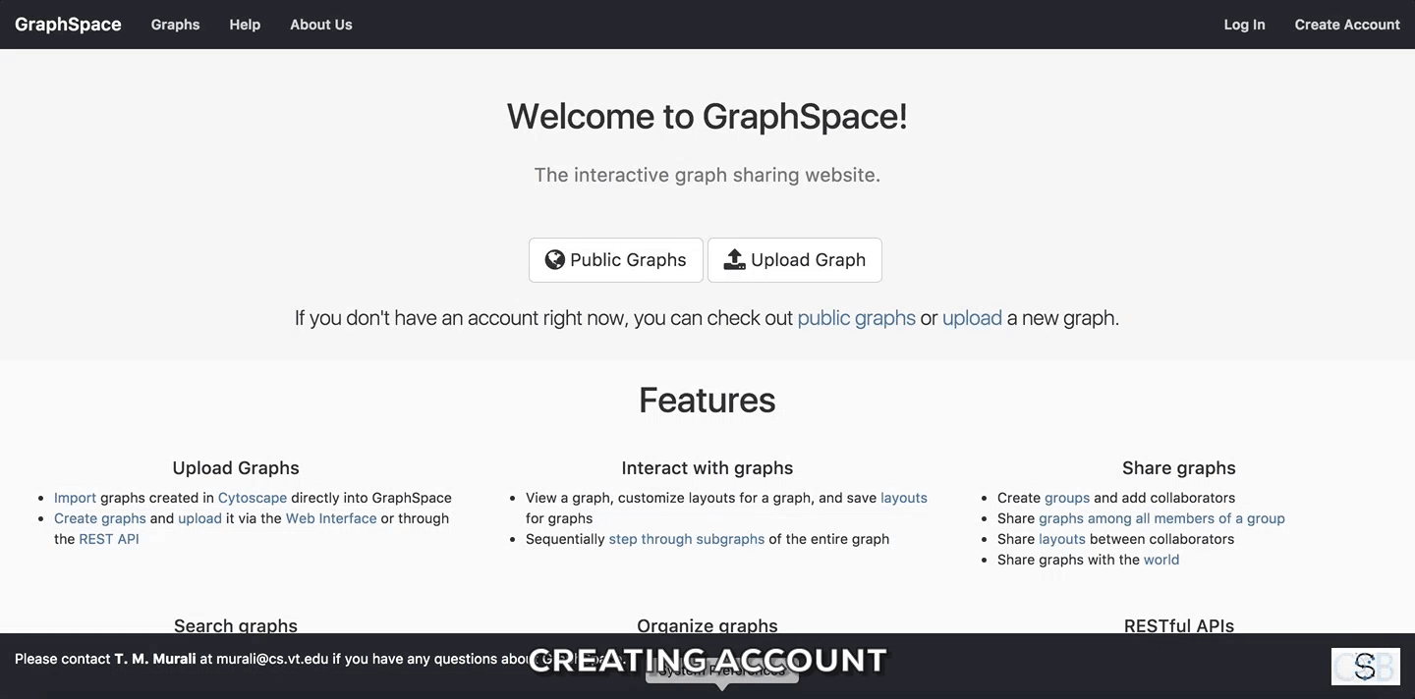The image size is (1415, 699).
Task: Click 'layouts' link between collaborators
Action: [1062, 539]
